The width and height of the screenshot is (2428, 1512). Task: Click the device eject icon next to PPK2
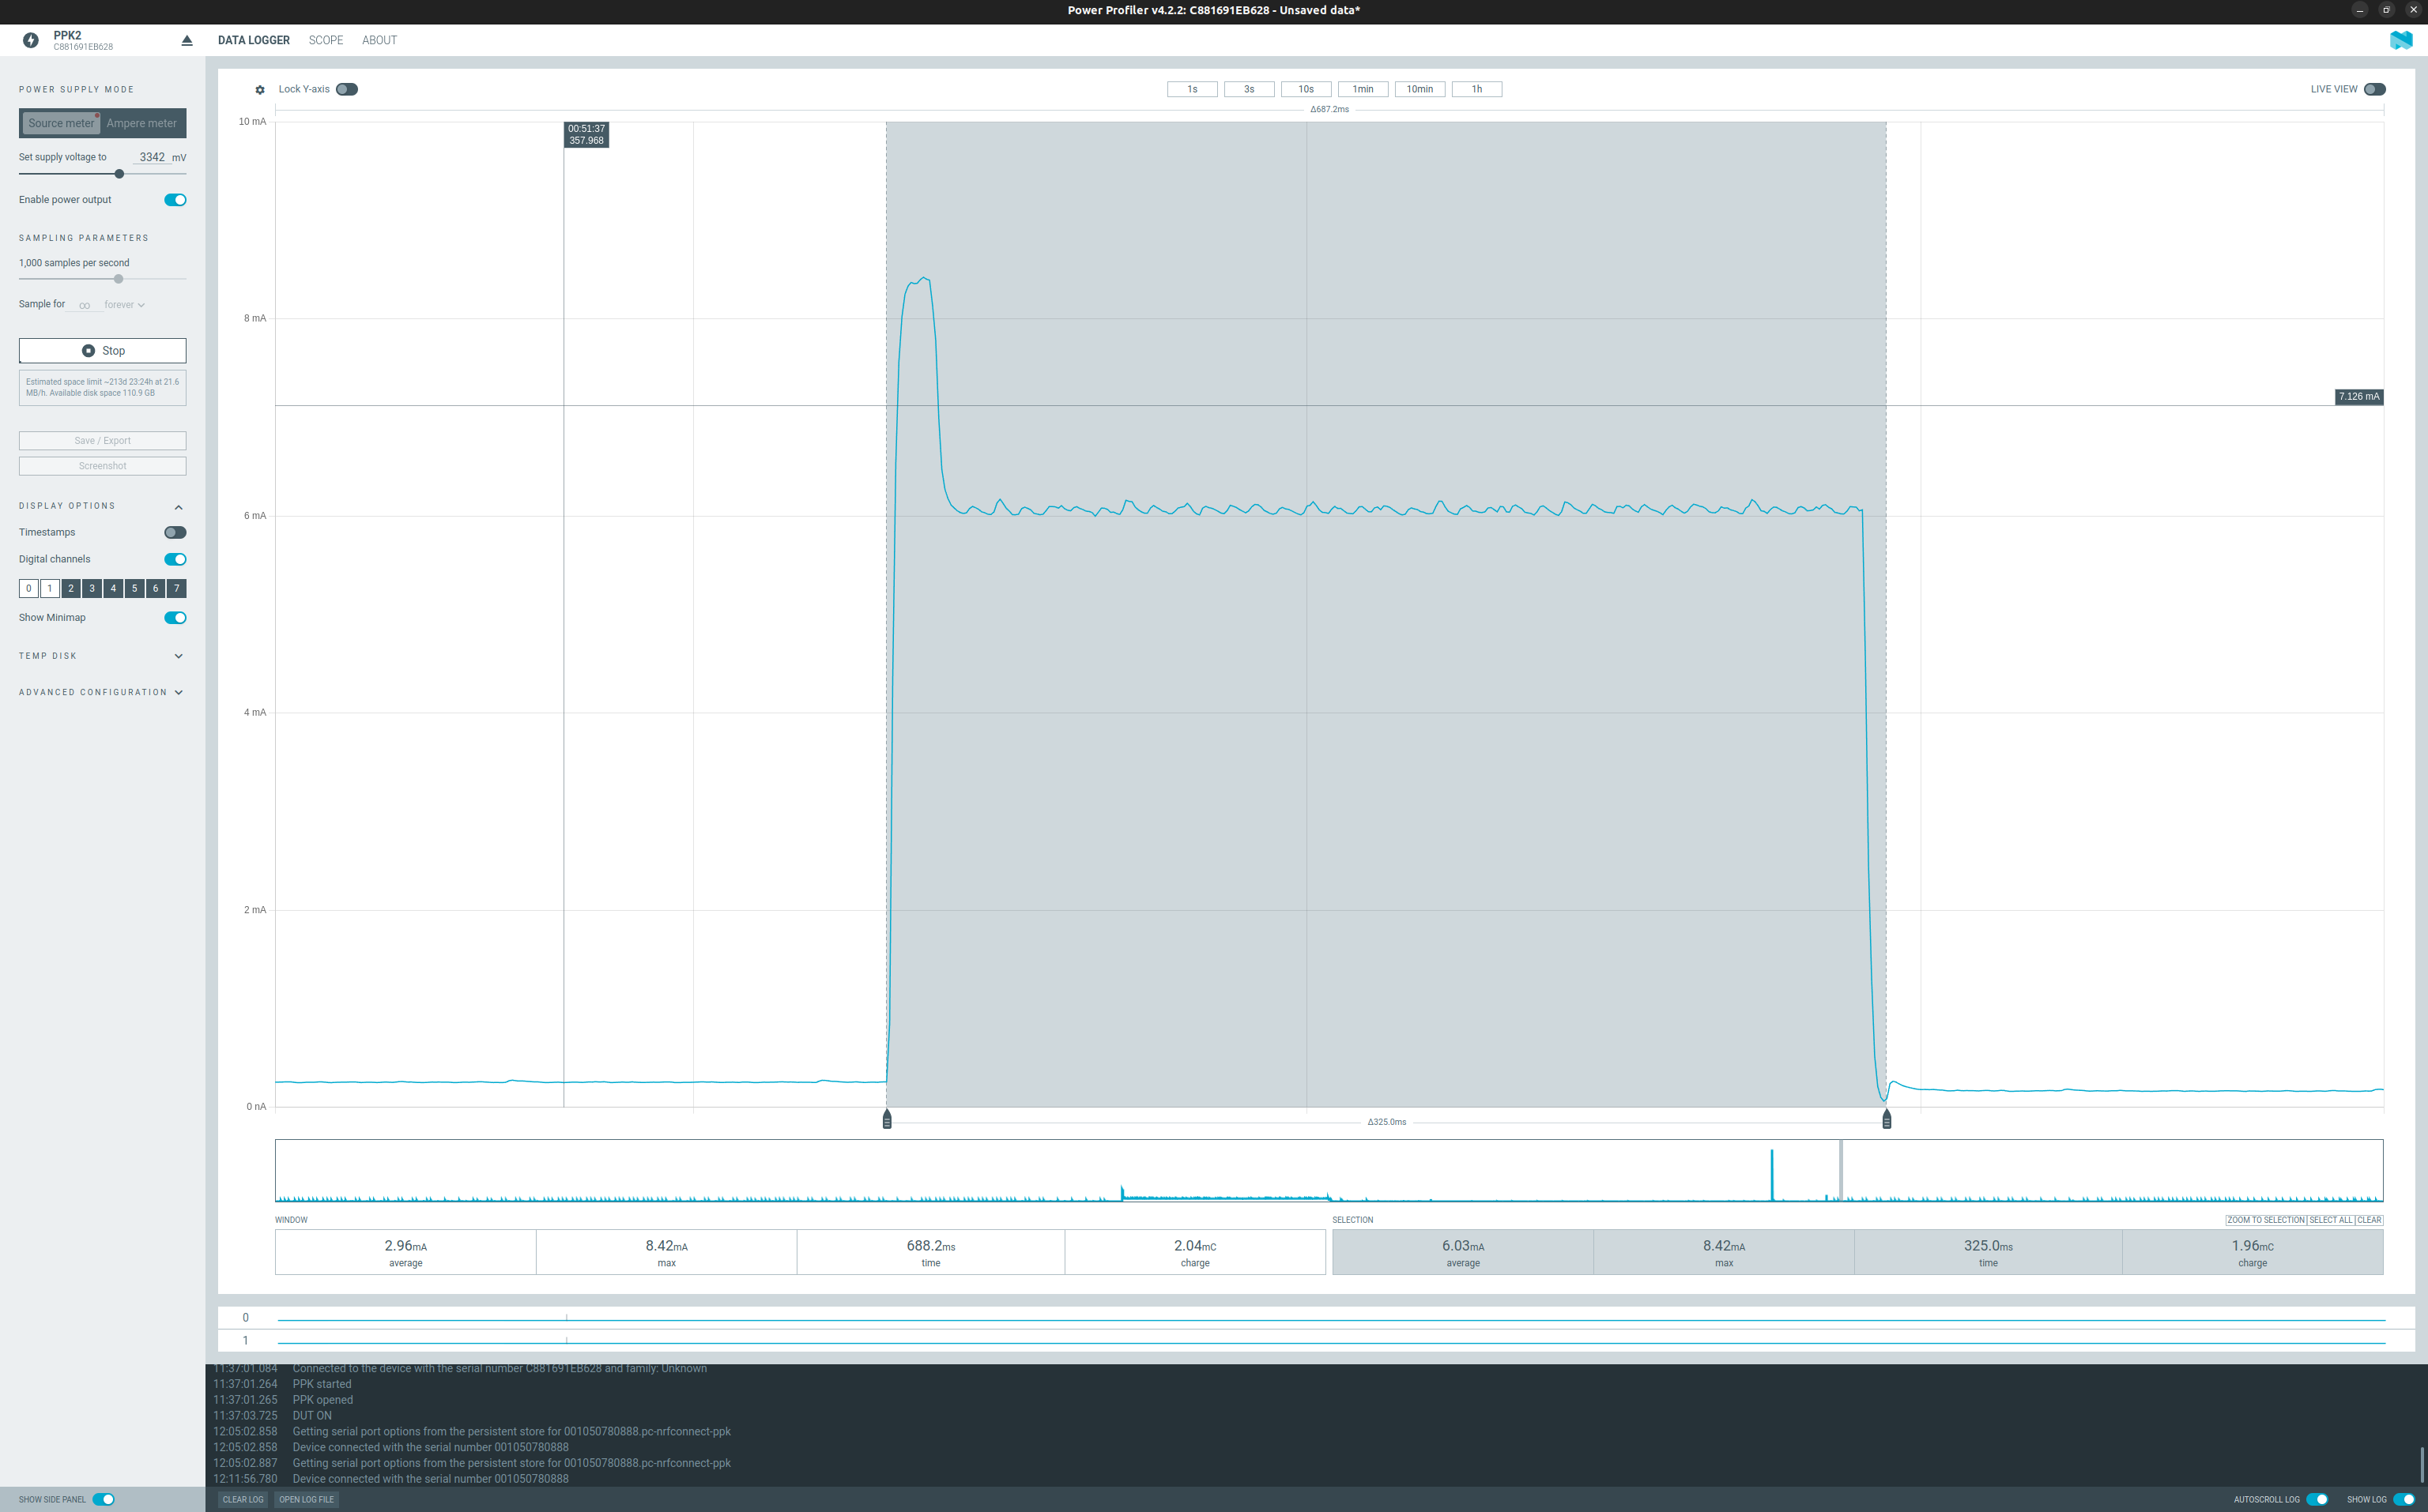click(x=186, y=41)
